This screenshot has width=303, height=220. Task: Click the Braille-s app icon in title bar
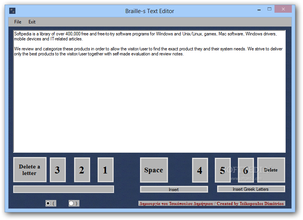coord(12,11)
